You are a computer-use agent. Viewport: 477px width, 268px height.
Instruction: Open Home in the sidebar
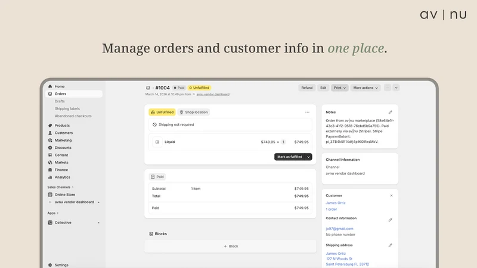pos(59,86)
